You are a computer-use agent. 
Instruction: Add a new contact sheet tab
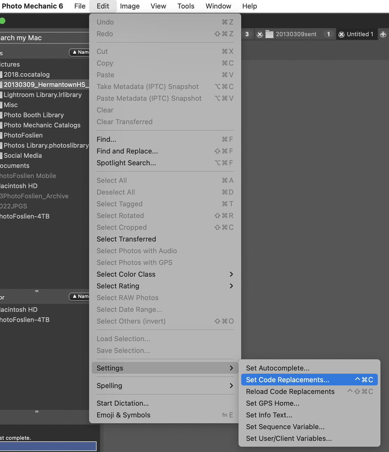pyautogui.click(x=383, y=34)
